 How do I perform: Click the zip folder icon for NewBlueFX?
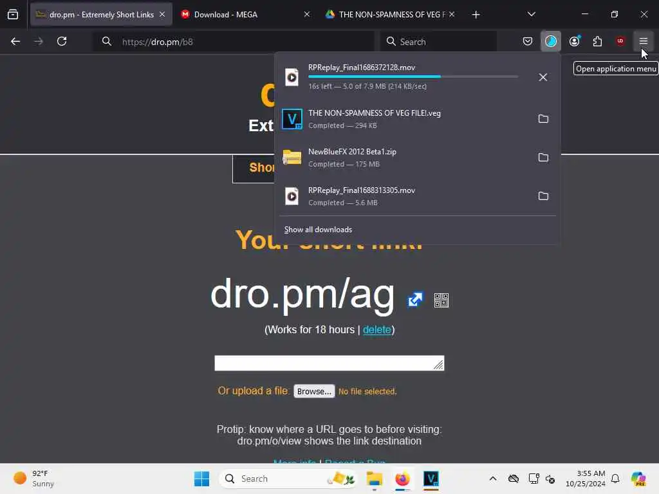point(292,158)
